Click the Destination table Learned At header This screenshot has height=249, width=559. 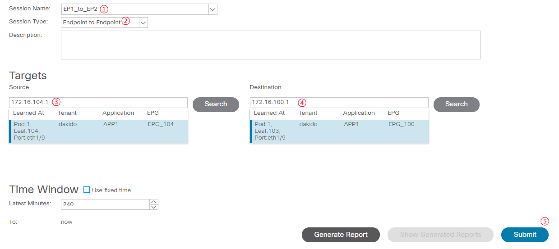[269, 113]
